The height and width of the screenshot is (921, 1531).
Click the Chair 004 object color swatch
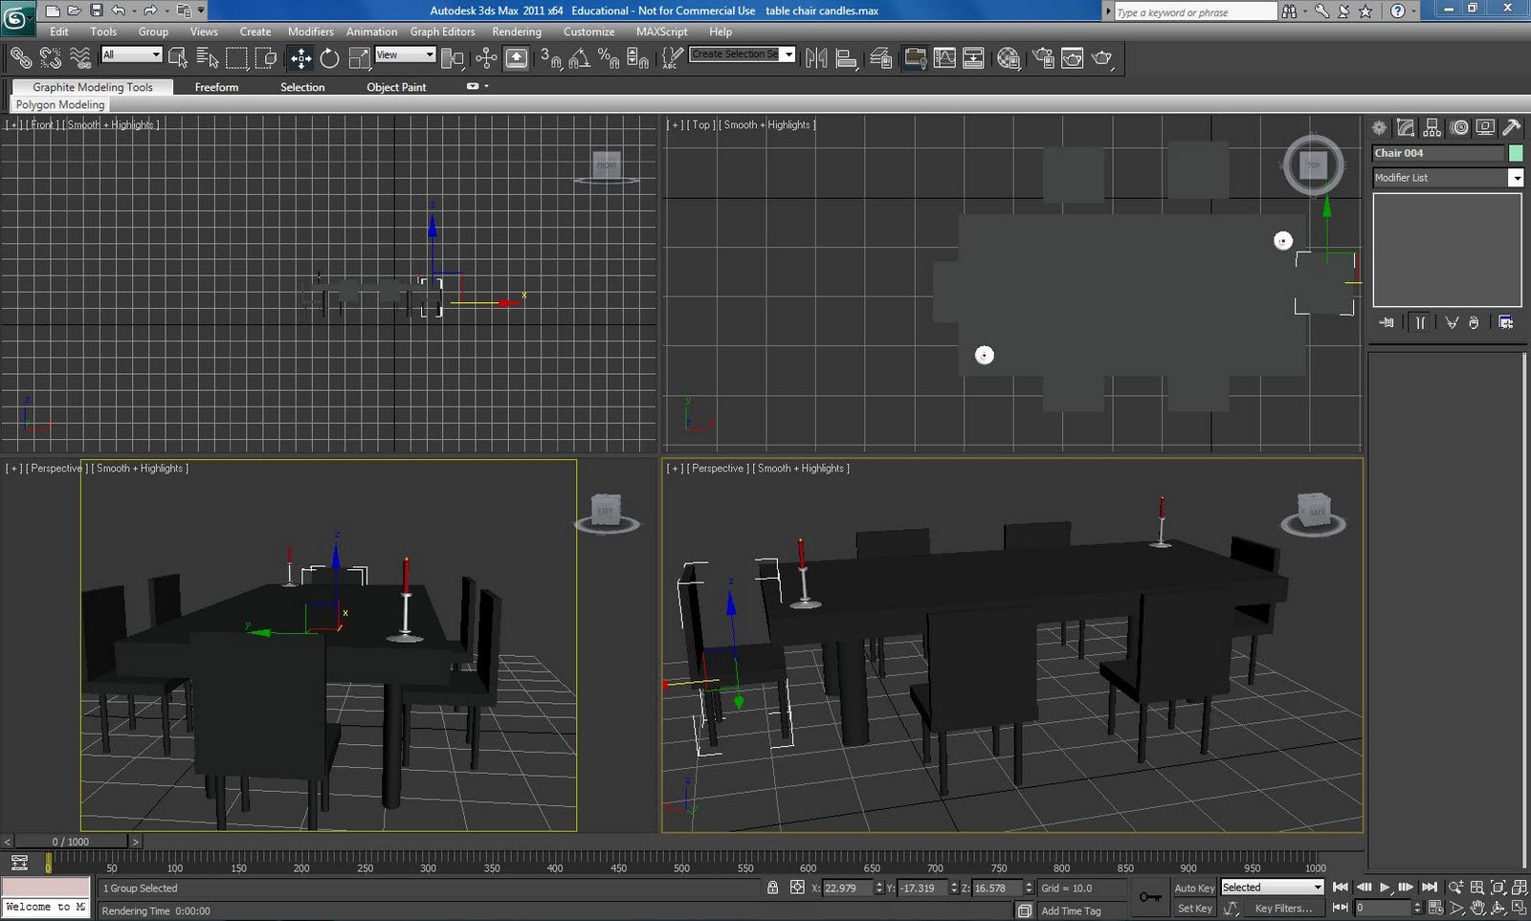(1516, 153)
